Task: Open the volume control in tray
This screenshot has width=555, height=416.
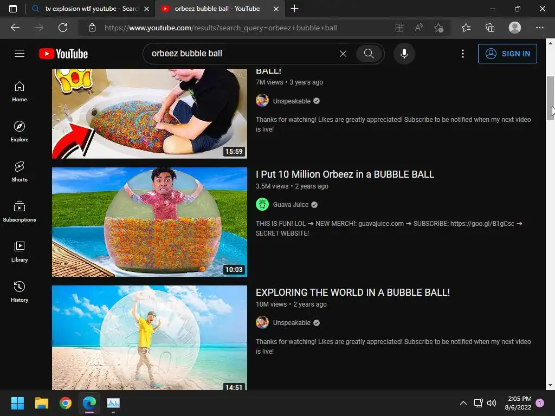Action: [491, 403]
